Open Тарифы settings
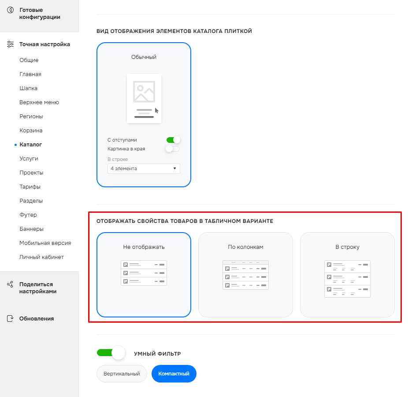The width and height of the screenshot is (408, 397). [30, 187]
